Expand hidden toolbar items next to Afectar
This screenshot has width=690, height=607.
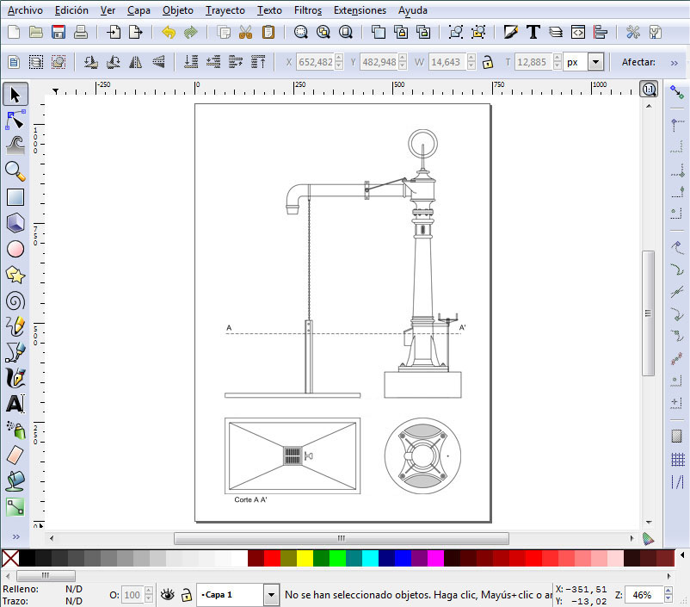click(674, 62)
